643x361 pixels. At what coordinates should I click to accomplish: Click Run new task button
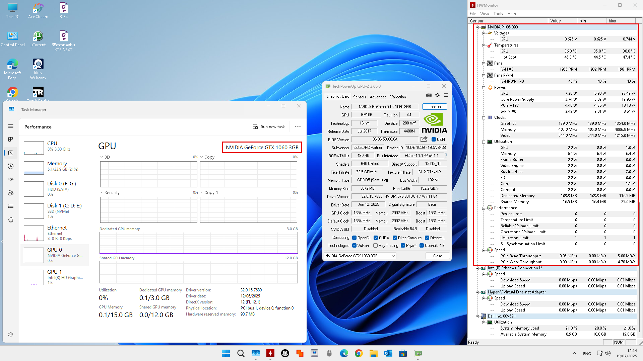point(269,127)
